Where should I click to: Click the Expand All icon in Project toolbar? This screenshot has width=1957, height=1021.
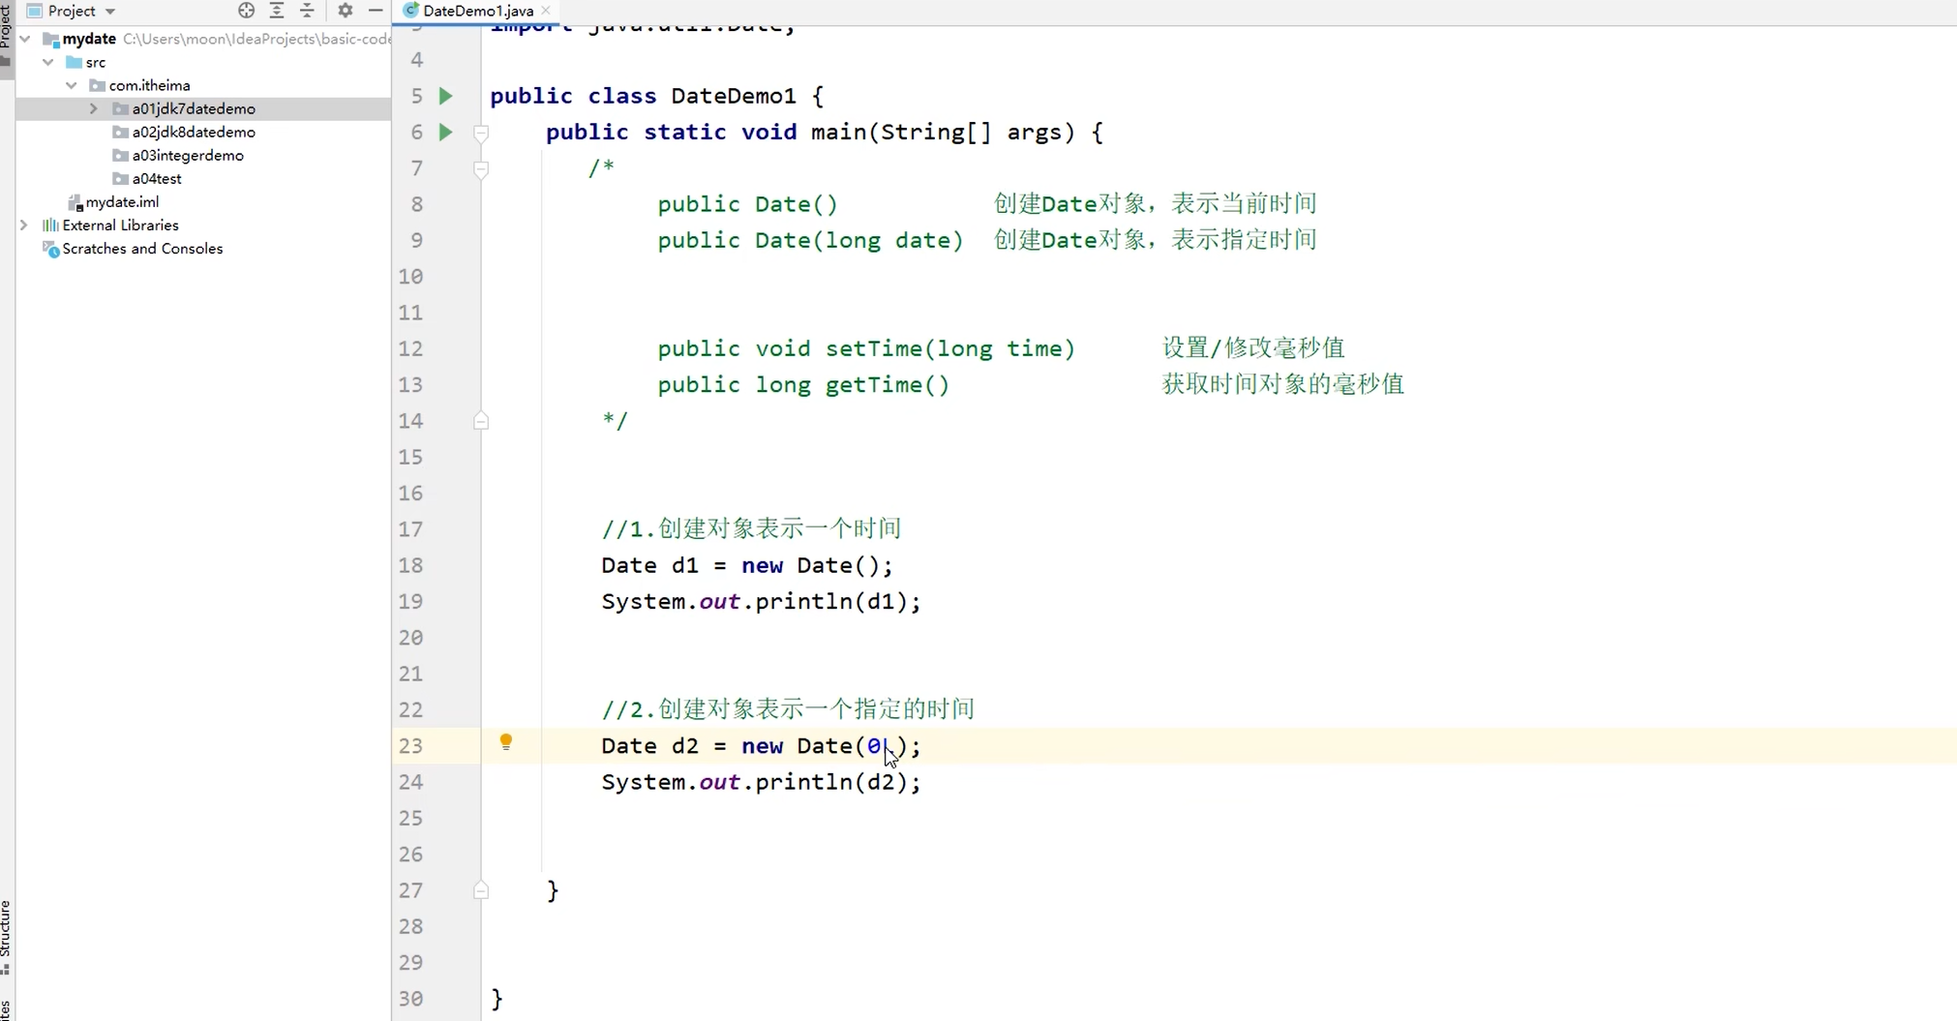click(277, 11)
